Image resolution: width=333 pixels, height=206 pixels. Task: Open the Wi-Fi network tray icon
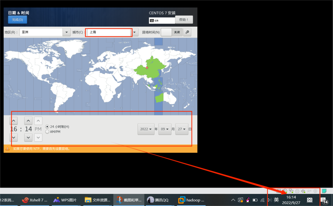[x=263, y=200]
